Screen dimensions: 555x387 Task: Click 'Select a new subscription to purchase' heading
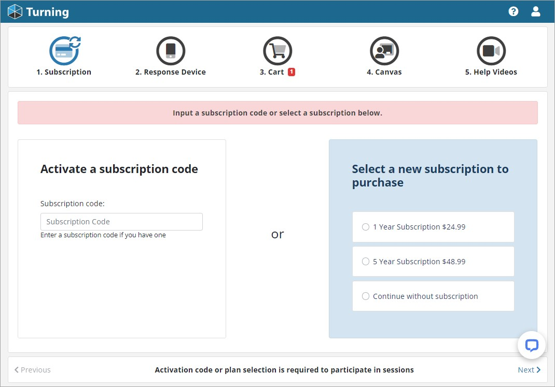[430, 176]
